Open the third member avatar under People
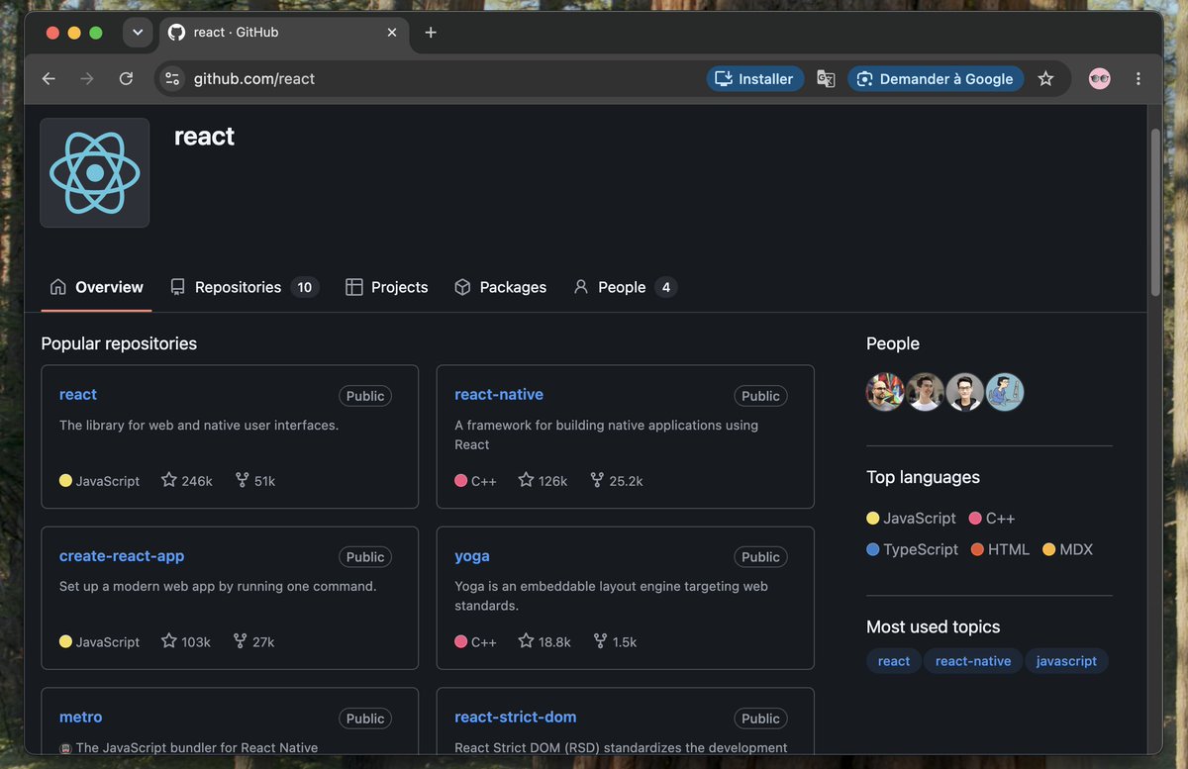This screenshot has width=1188, height=769. point(964,392)
